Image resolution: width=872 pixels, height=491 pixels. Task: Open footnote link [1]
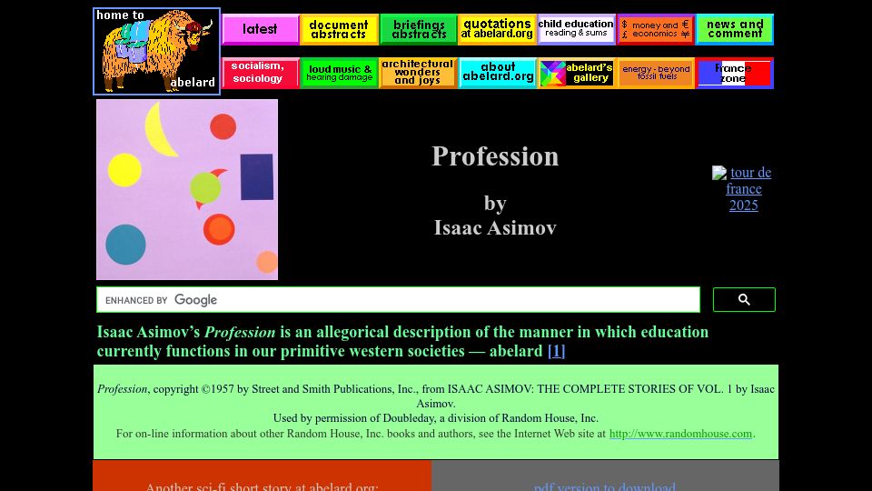click(556, 351)
